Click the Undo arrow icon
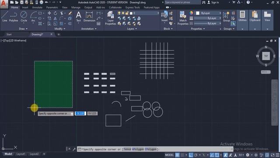The width and height of the screenshot is (280, 158). click(46, 2)
